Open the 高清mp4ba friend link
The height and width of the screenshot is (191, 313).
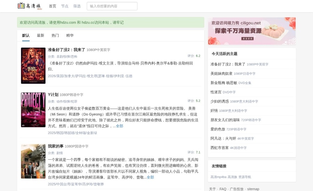click(218, 177)
